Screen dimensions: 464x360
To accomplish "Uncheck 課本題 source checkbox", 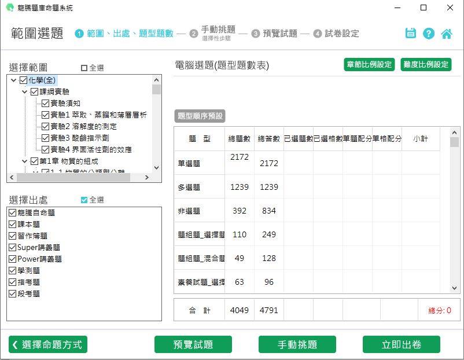I will (12, 224).
